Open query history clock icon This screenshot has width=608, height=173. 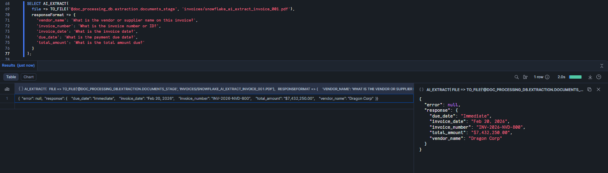coord(598,77)
